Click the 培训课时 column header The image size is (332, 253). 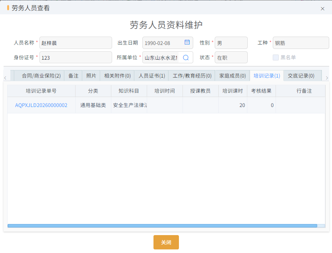click(x=233, y=91)
